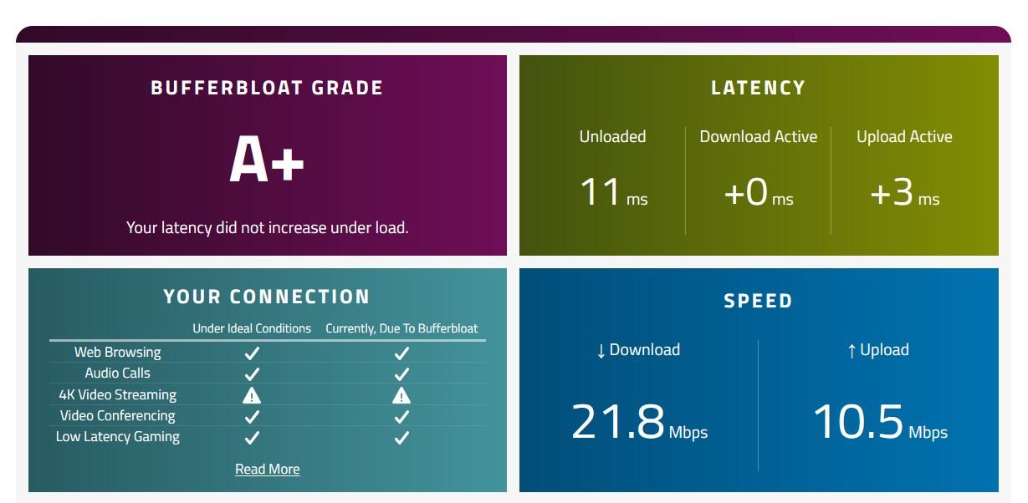This screenshot has height=503, width=1028.
Task: Click the 4K Video Streaming bufferbloat warning icon
Action: tap(401, 394)
